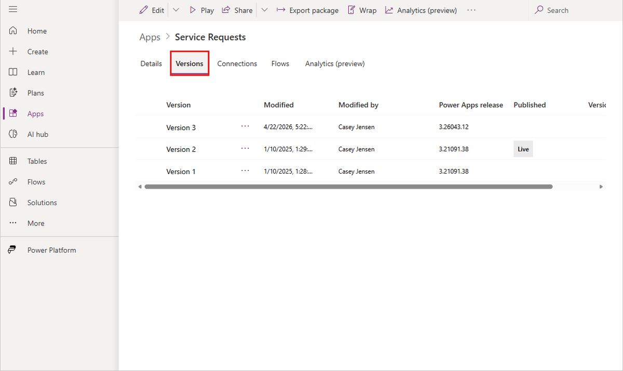
Task: Click the overflow ellipsis in the command bar
Action: click(x=471, y=10)
